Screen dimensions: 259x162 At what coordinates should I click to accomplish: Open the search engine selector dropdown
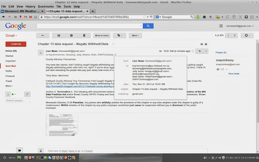pyautogui.click(x=158, y=17)
